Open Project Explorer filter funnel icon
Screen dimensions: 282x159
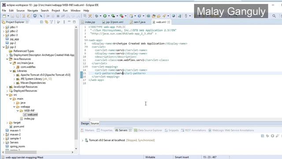[52, 22]
